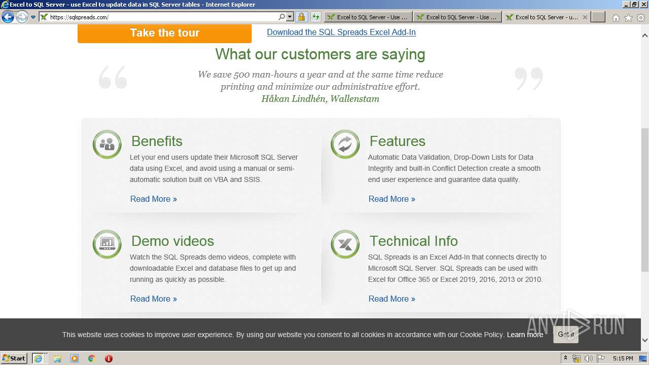The height and width of the screenshot is (365, 649).
Task: Click the network tray icon
Action: point(576,358)
